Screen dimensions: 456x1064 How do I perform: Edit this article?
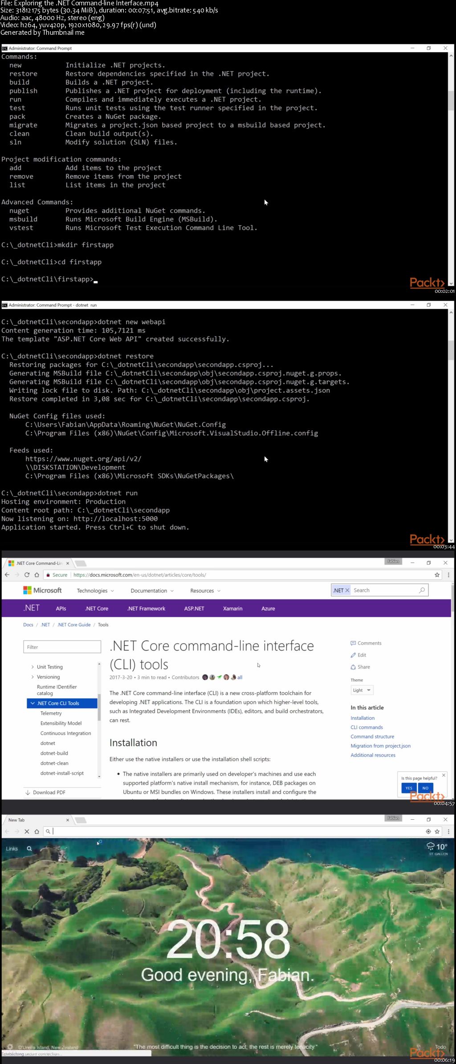(x=358, y=655)
